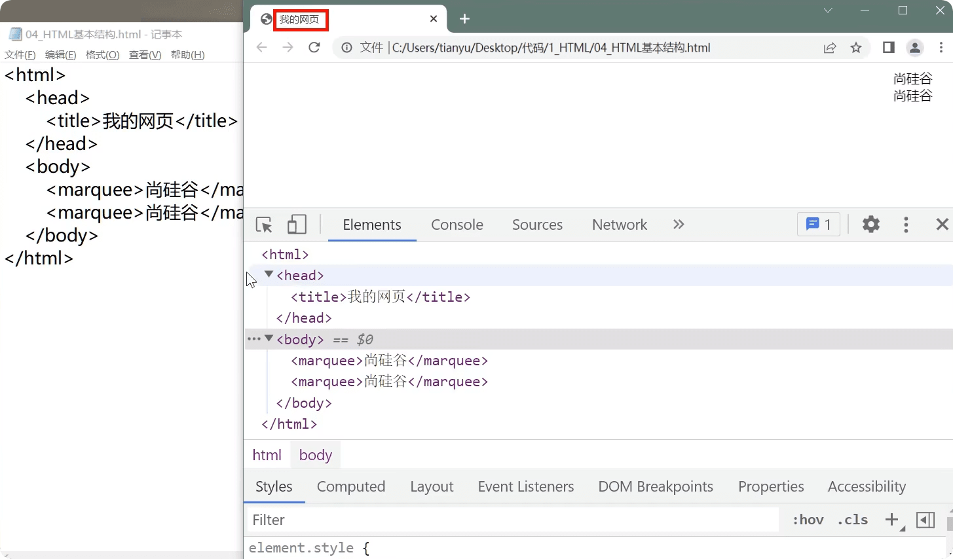
Task: Open DevTools three-dot customize menu
Action: [906, 225]
